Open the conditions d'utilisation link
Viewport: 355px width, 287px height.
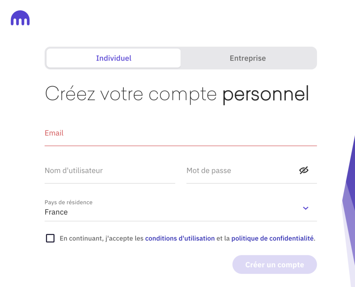coord(180,238)
